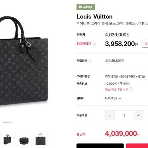Select the top-view bag thumbnail
This screenshot has width=148, height=148.
point(24,139)
